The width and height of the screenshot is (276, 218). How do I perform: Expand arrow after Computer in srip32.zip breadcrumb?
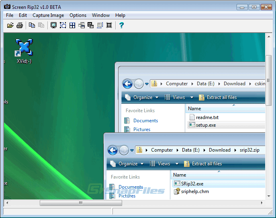tap(178, 150)
